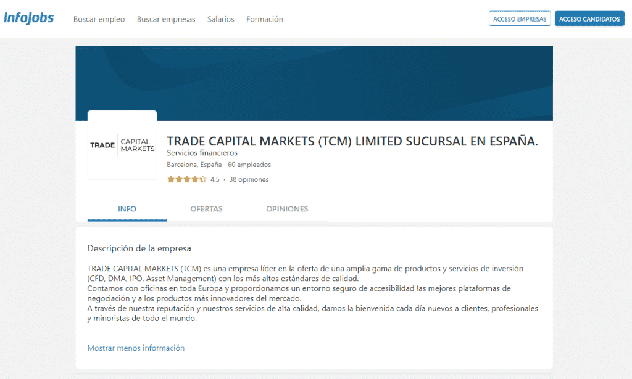Open the Salarios section
The width and height of the screenshot is (632, 379).
(x=220, y=19)
